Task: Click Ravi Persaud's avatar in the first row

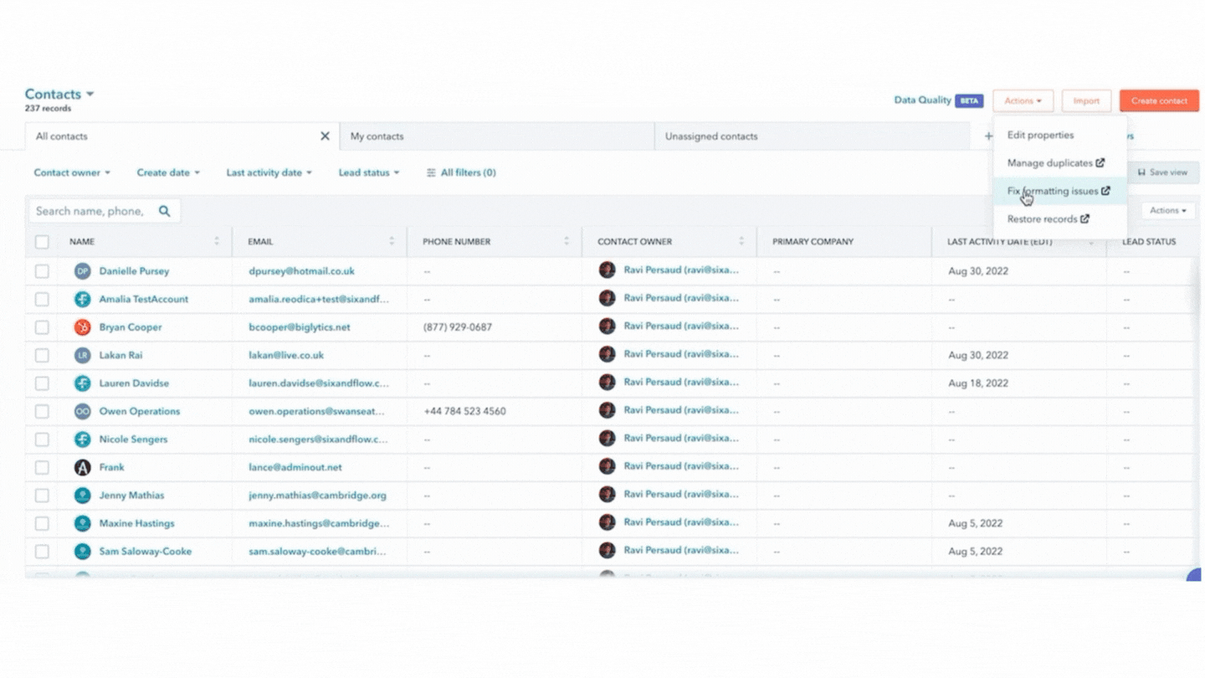Action: pos(608,270)
